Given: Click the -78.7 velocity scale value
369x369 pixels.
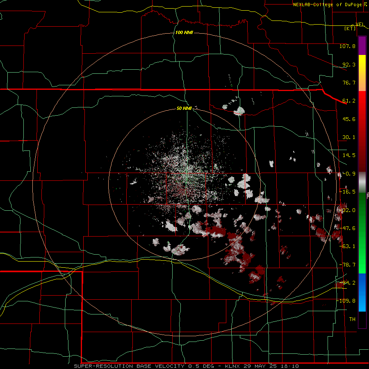Looking at the screenshot, I should coord(347,265).
